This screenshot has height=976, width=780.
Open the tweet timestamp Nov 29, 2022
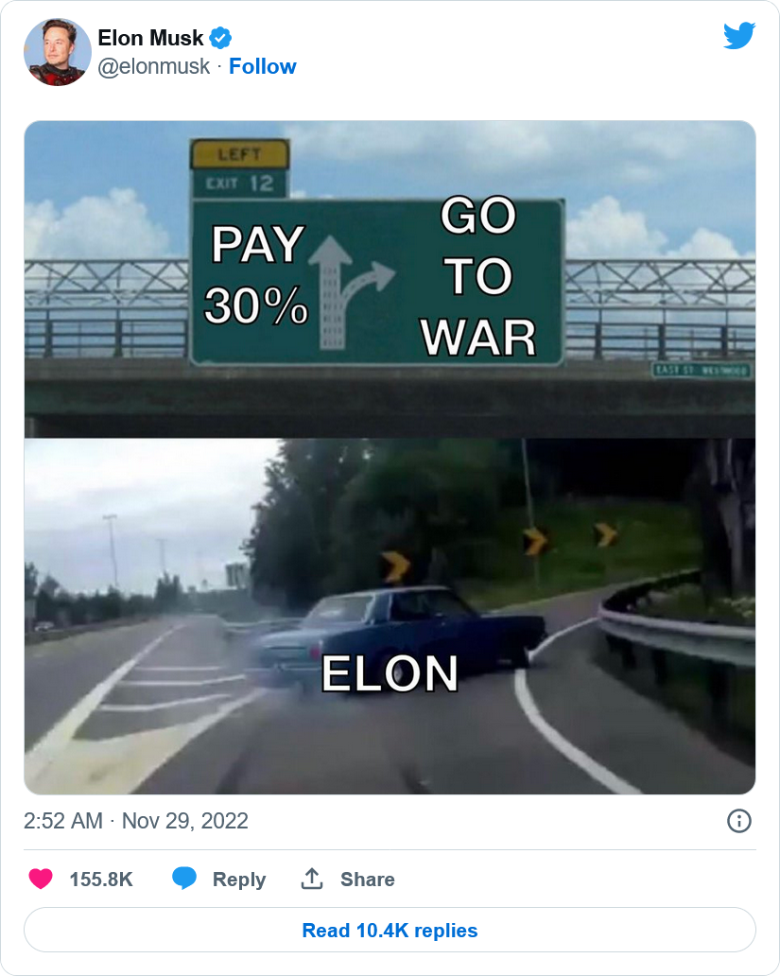pyautogui.click(x=136, y=821)
